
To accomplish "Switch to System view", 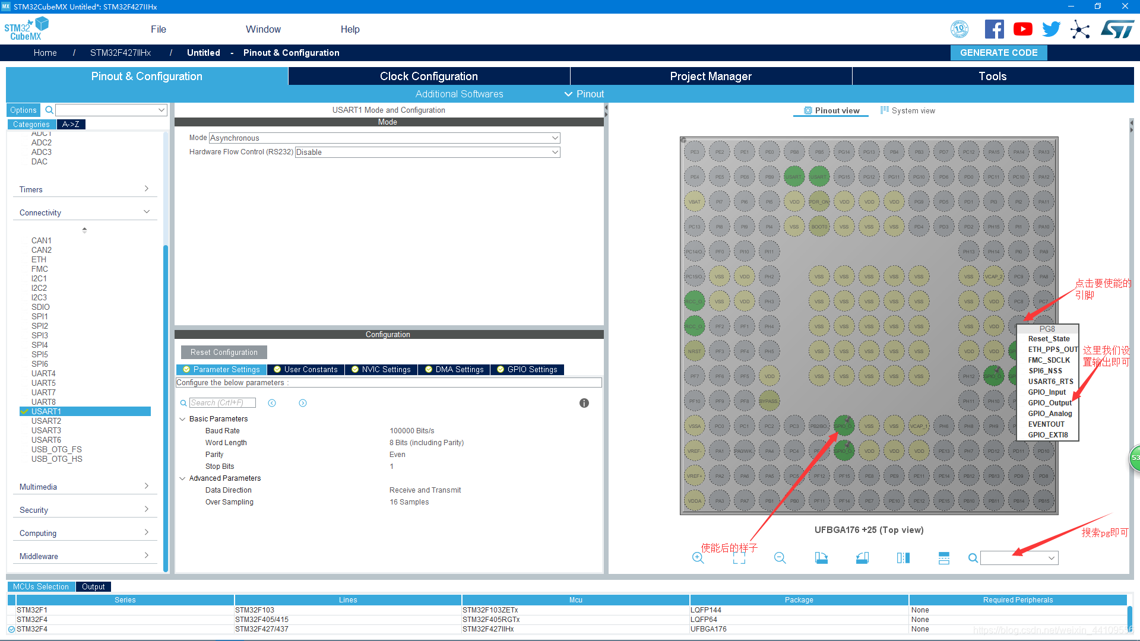I will (908, 111).
